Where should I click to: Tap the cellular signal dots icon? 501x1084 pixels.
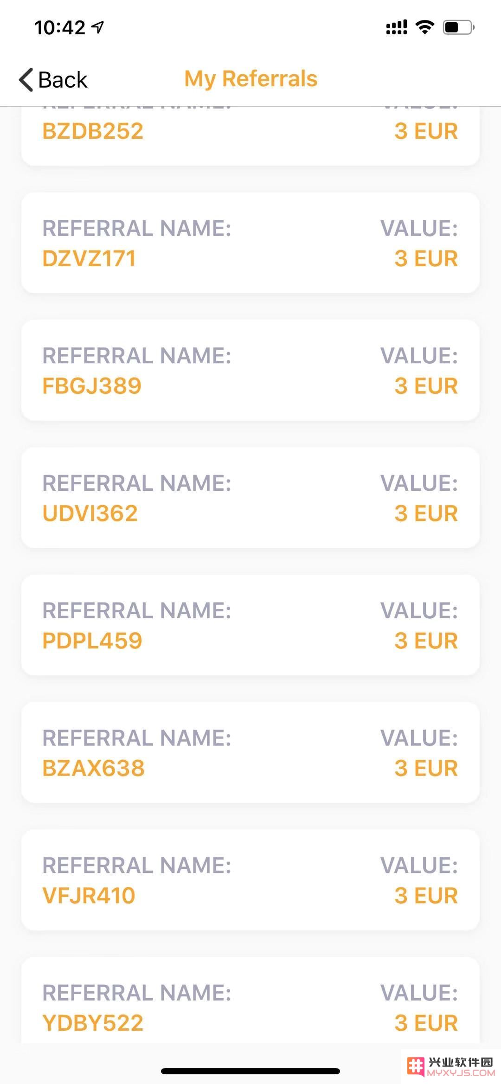[x=397, y=27]
